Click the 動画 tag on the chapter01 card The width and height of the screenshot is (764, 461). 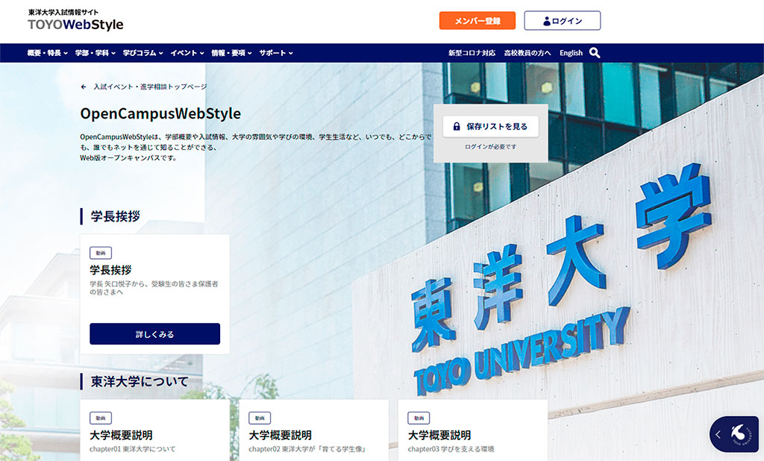[x=101, y=418]
